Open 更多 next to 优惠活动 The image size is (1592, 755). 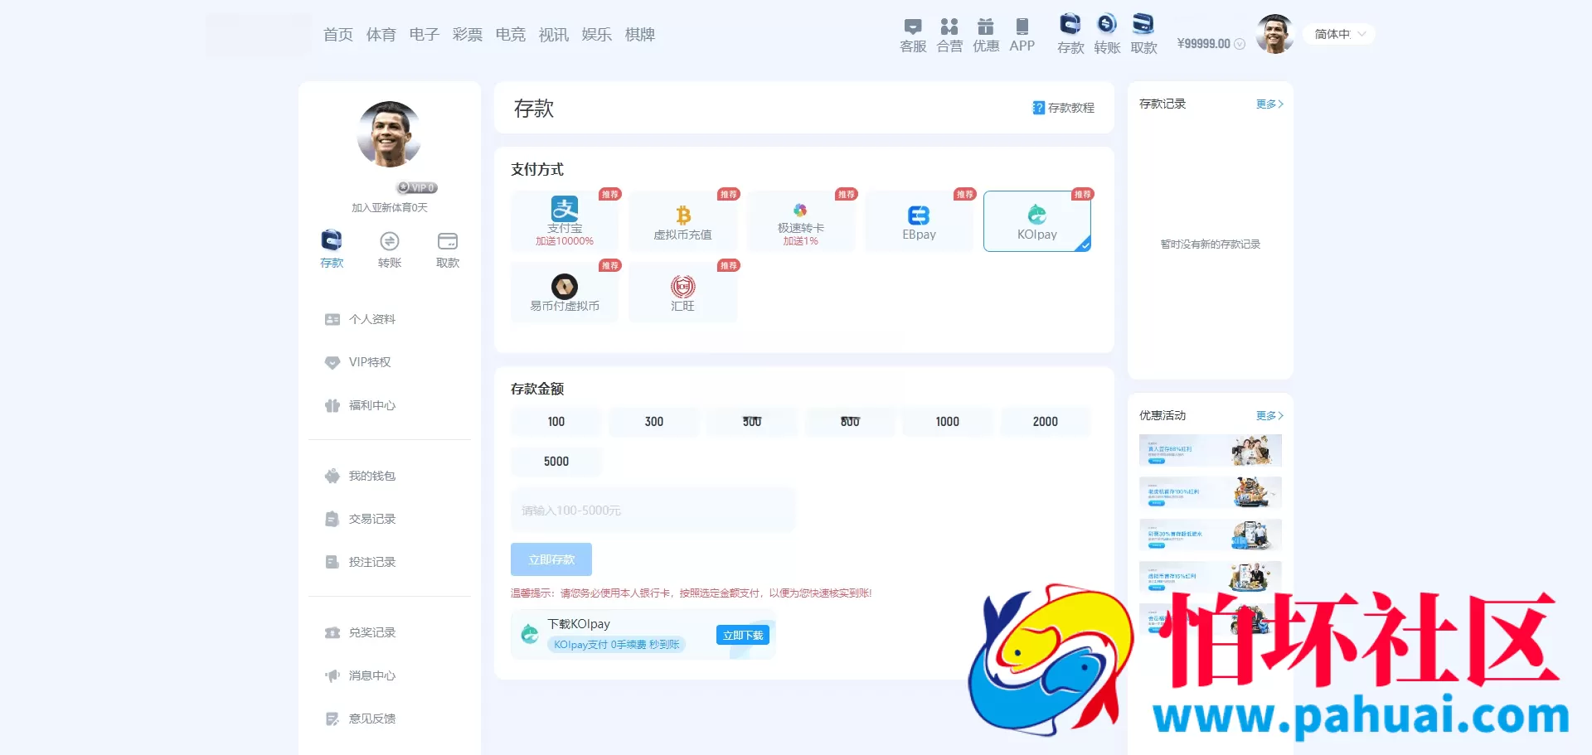click(x=1269, y=415)
